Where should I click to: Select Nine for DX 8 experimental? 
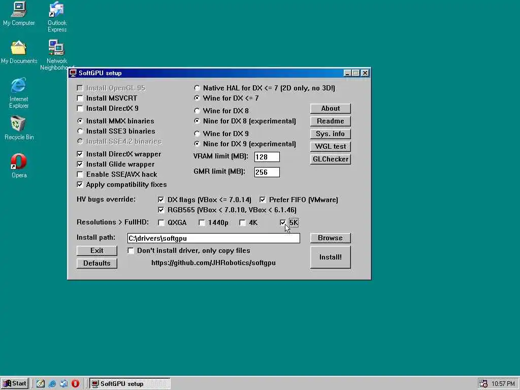pos(197,121)
